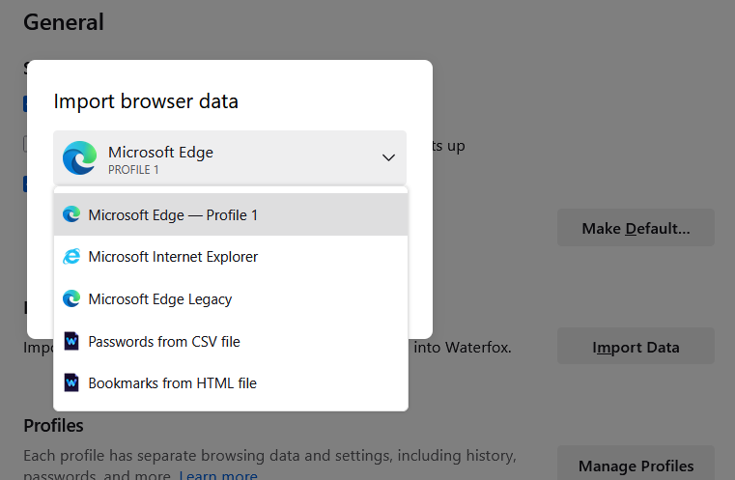This screenshot has height=480, width=735.
Task: Collapse the browser selector chevron arrow
Action: [388, 157]
